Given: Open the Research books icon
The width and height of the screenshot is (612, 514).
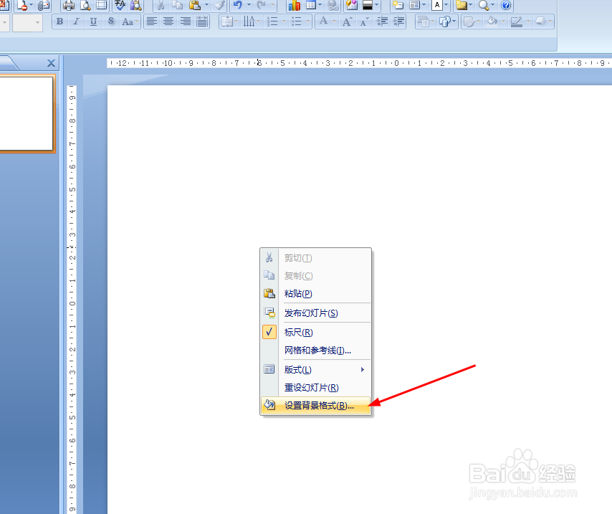Looking at the screenshot, I should pyautogui.click(x=136, y=5).
